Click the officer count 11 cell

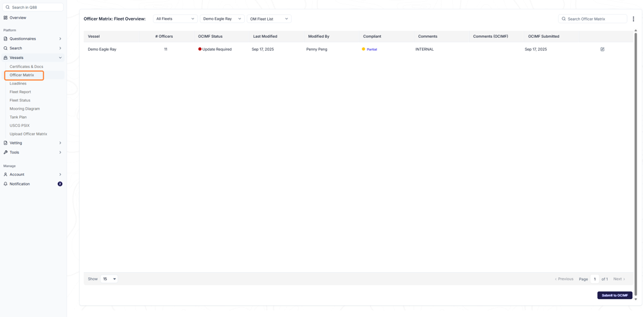pyautogui.click(x=166, y=49)
